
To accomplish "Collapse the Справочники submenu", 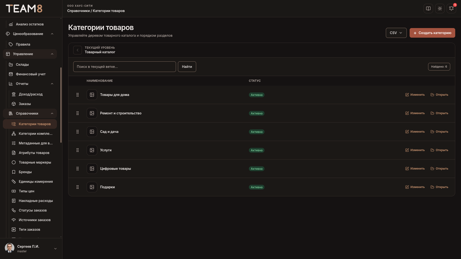I will (x=52, y=114).
